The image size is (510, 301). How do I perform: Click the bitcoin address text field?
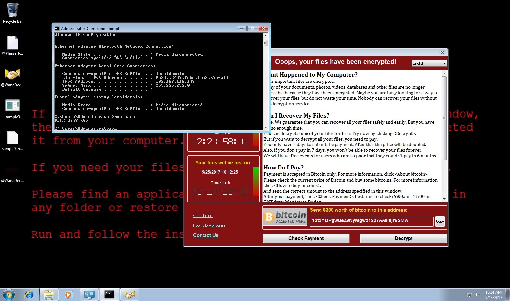(x=372, y=221)
